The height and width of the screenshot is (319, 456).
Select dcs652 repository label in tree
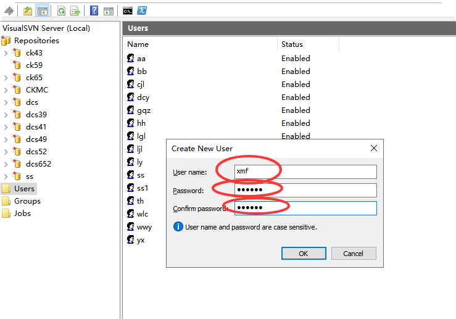(x=38, y=164)
